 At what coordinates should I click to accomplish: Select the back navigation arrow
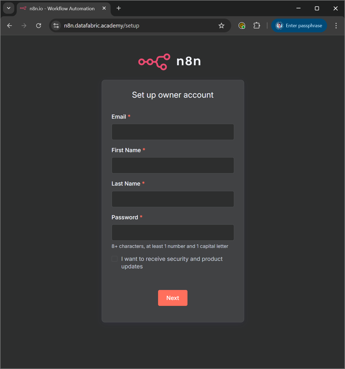pos(9,25)
